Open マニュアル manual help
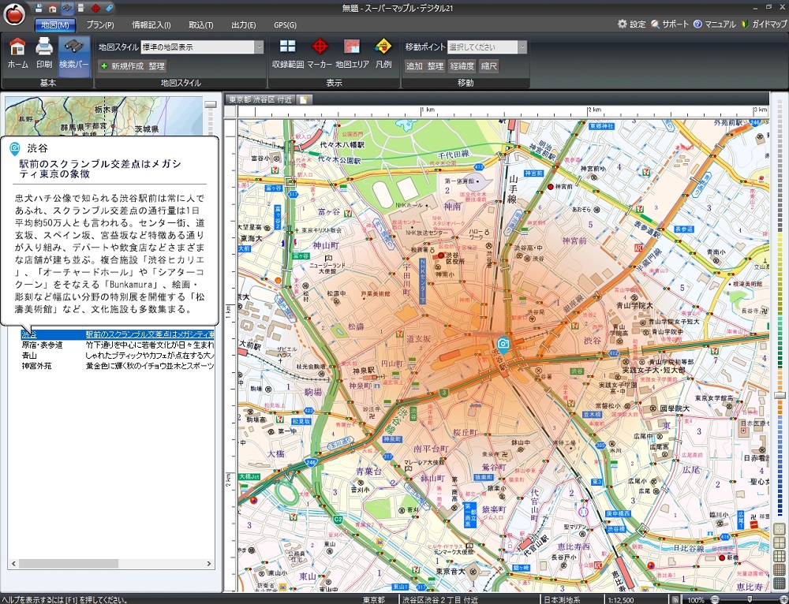Image resolution: width=789 pixels, height=604 pixels. (715, 24)
